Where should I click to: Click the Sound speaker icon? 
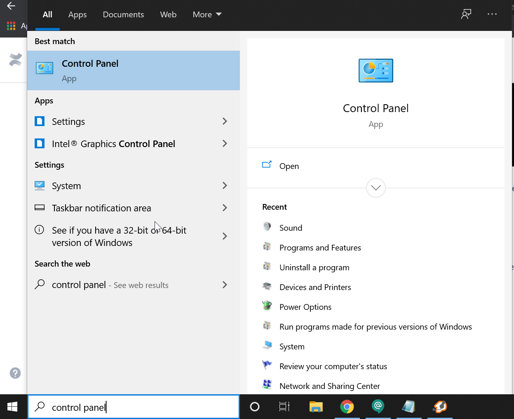pos(267,226)
